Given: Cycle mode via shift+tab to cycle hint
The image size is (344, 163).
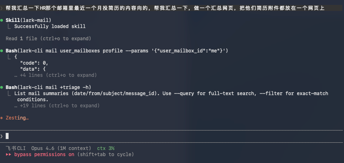Looking at the screenshot, I should 105,154.
